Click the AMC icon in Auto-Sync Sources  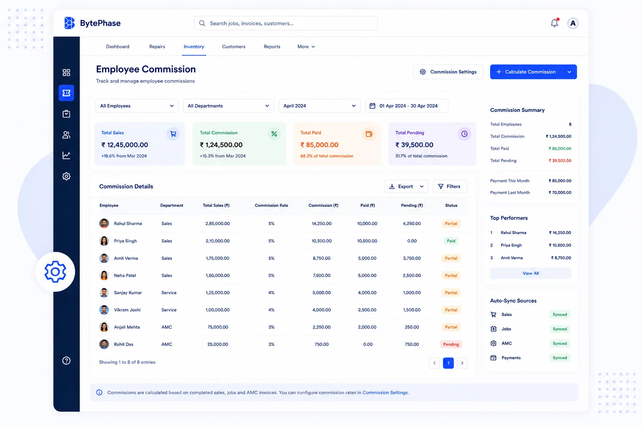(x=493, y=343)
